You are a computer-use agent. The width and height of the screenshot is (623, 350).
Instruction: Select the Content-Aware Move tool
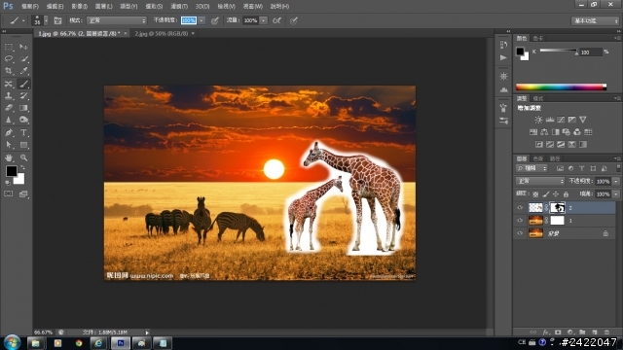[9, 84]
